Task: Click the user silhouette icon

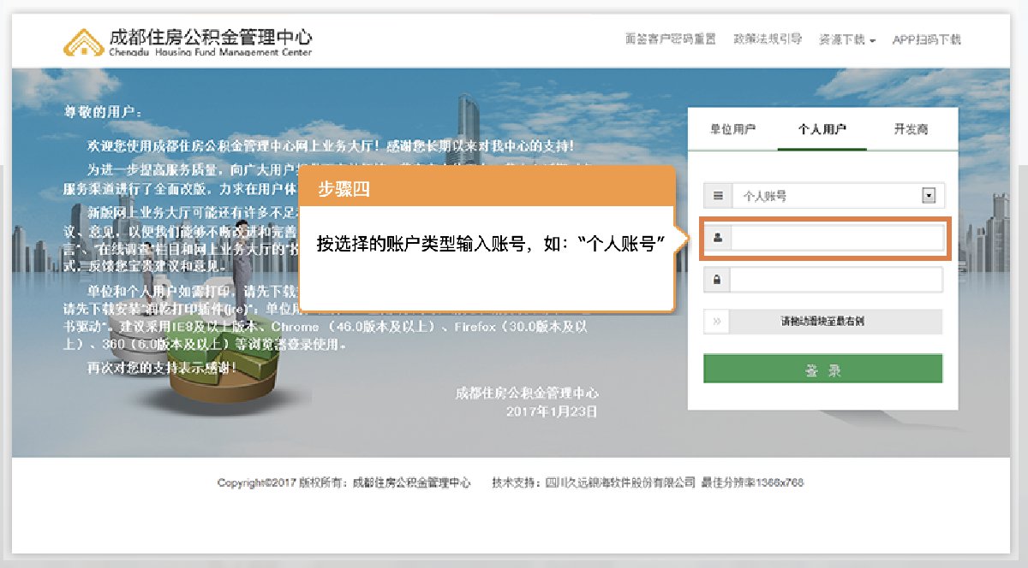Action: [717, 239]
